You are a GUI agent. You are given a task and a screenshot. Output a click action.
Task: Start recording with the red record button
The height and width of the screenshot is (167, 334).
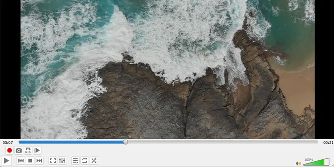pos(9,151)
